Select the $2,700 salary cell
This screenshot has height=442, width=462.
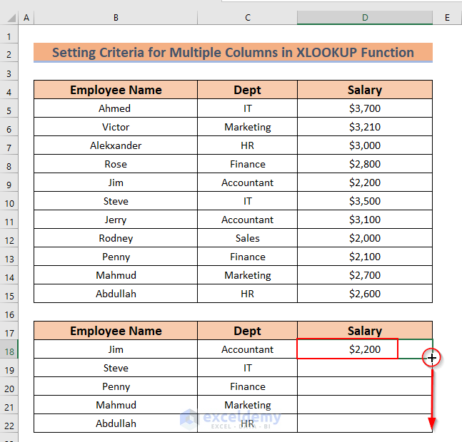[x=365, y=275]
